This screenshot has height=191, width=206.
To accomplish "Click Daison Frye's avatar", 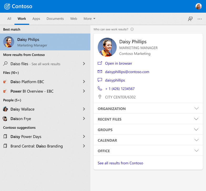I will point(5,118).
